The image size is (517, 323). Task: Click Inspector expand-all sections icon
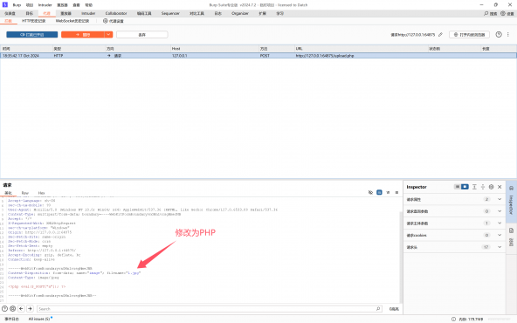click(474, 187)
